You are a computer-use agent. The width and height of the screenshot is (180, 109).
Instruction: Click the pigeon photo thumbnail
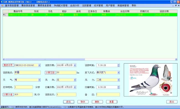pyautogui.click(x=150, y=80)
